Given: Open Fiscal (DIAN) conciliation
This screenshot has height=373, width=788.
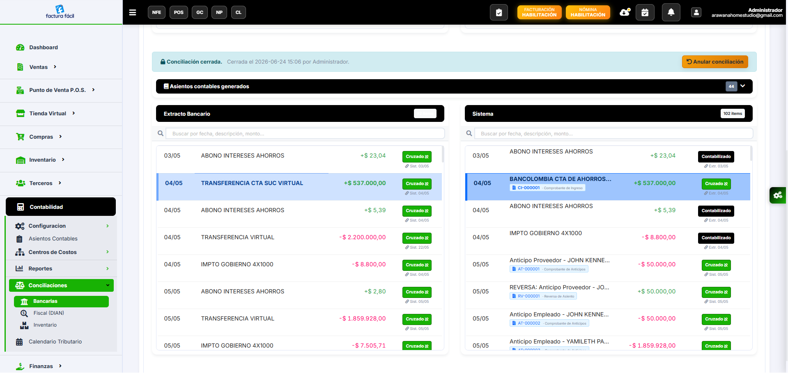Looking at the screenshot, I should [x=49, y=313].
